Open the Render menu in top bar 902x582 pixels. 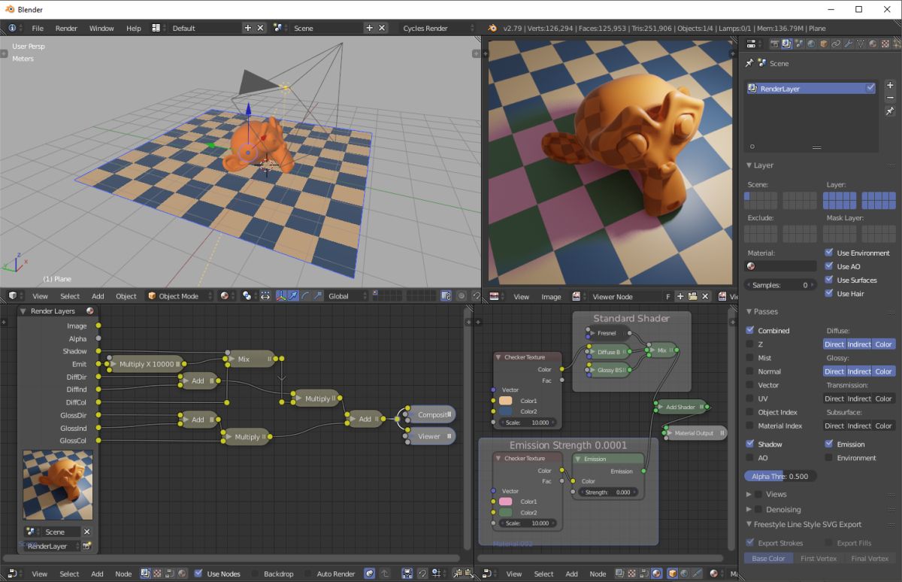(66, 28)
